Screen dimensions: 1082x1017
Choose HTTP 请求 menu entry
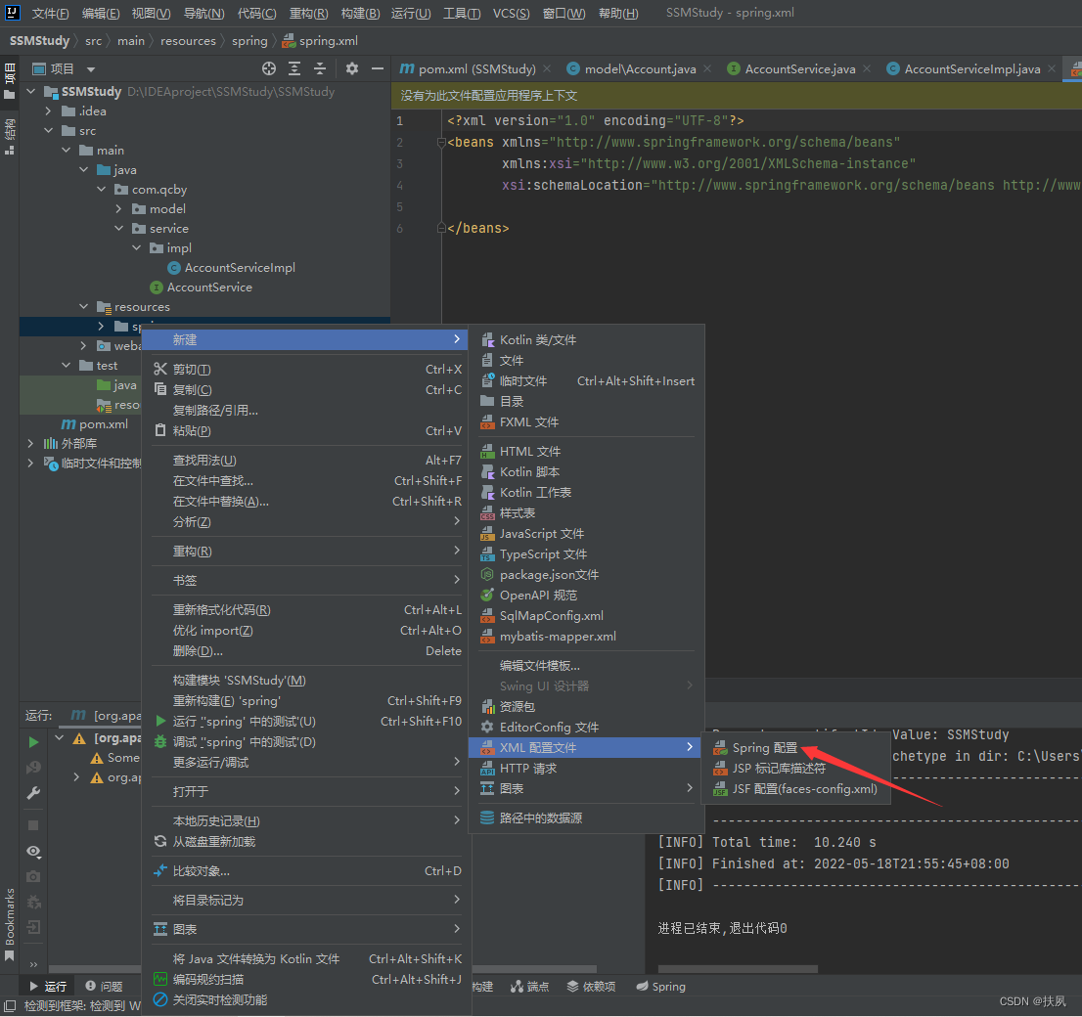click(x=587, y=768)
